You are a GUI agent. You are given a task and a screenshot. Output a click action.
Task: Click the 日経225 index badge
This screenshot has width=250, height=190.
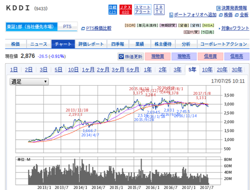click(x=113, y=9)
